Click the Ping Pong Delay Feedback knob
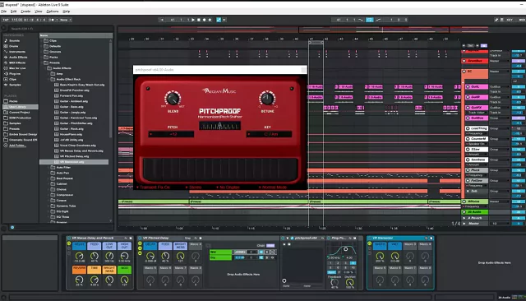 point(335,283)
